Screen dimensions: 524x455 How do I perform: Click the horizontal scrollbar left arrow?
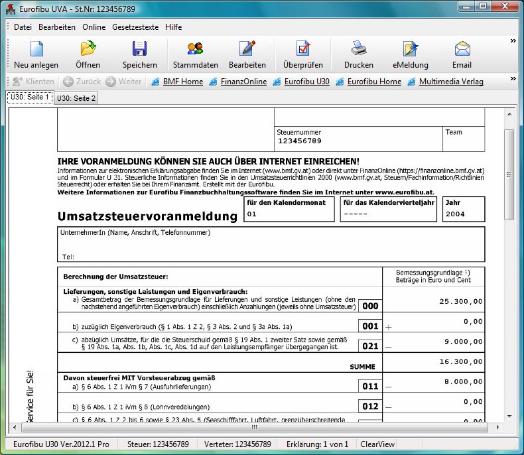point(14,427)
